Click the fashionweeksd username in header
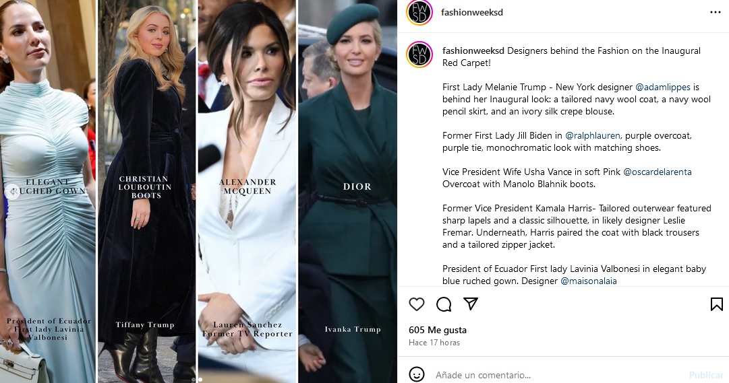 click(x=472, y=13)
